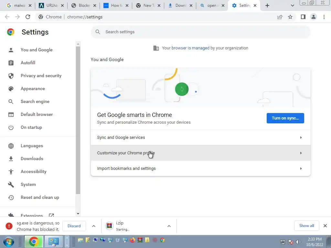331x248 pixels.
Task: Expand Customize your Chrome profile row
Action: [200, 153]
